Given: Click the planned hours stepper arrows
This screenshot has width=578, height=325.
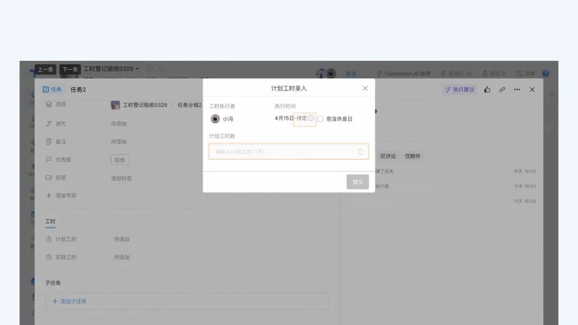Looking at the screenshot, I should click(x=360, y=152).
